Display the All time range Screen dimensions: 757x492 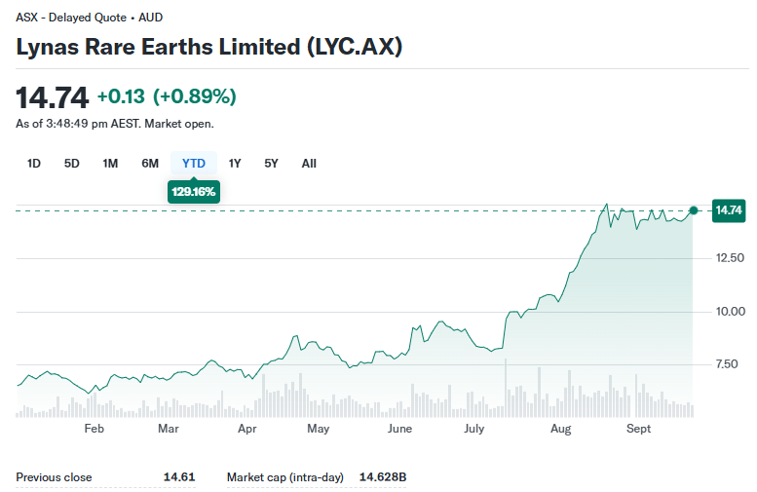tap(309, 164)
